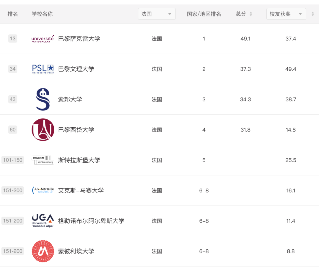
Task: Click alumni score 37.4
Action: click(291, 39)
